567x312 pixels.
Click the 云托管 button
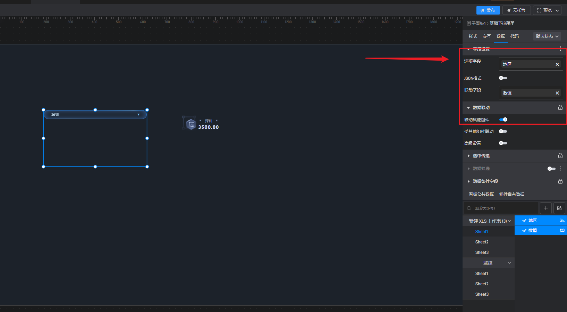click(x=516, y=10)
